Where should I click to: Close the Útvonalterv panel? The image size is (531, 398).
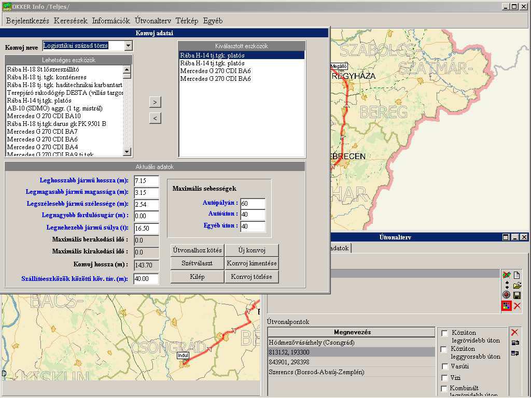click(524, 237)
